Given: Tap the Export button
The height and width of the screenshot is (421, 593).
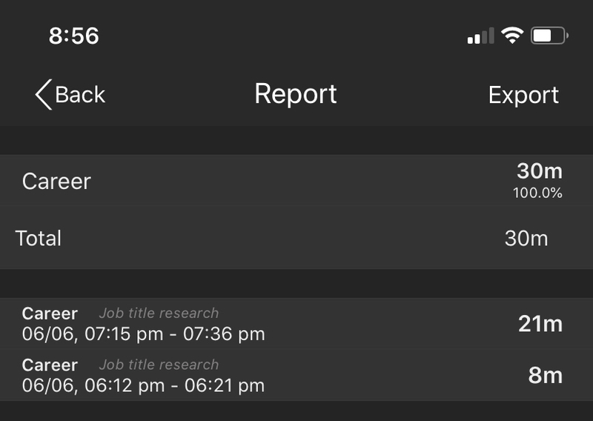Looking at the screenshot, I should pyautogui.click(x=523, y=95).
